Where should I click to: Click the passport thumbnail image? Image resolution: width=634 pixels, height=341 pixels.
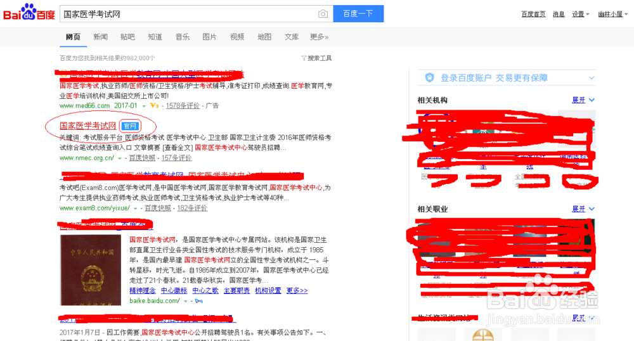coord(91,270)
